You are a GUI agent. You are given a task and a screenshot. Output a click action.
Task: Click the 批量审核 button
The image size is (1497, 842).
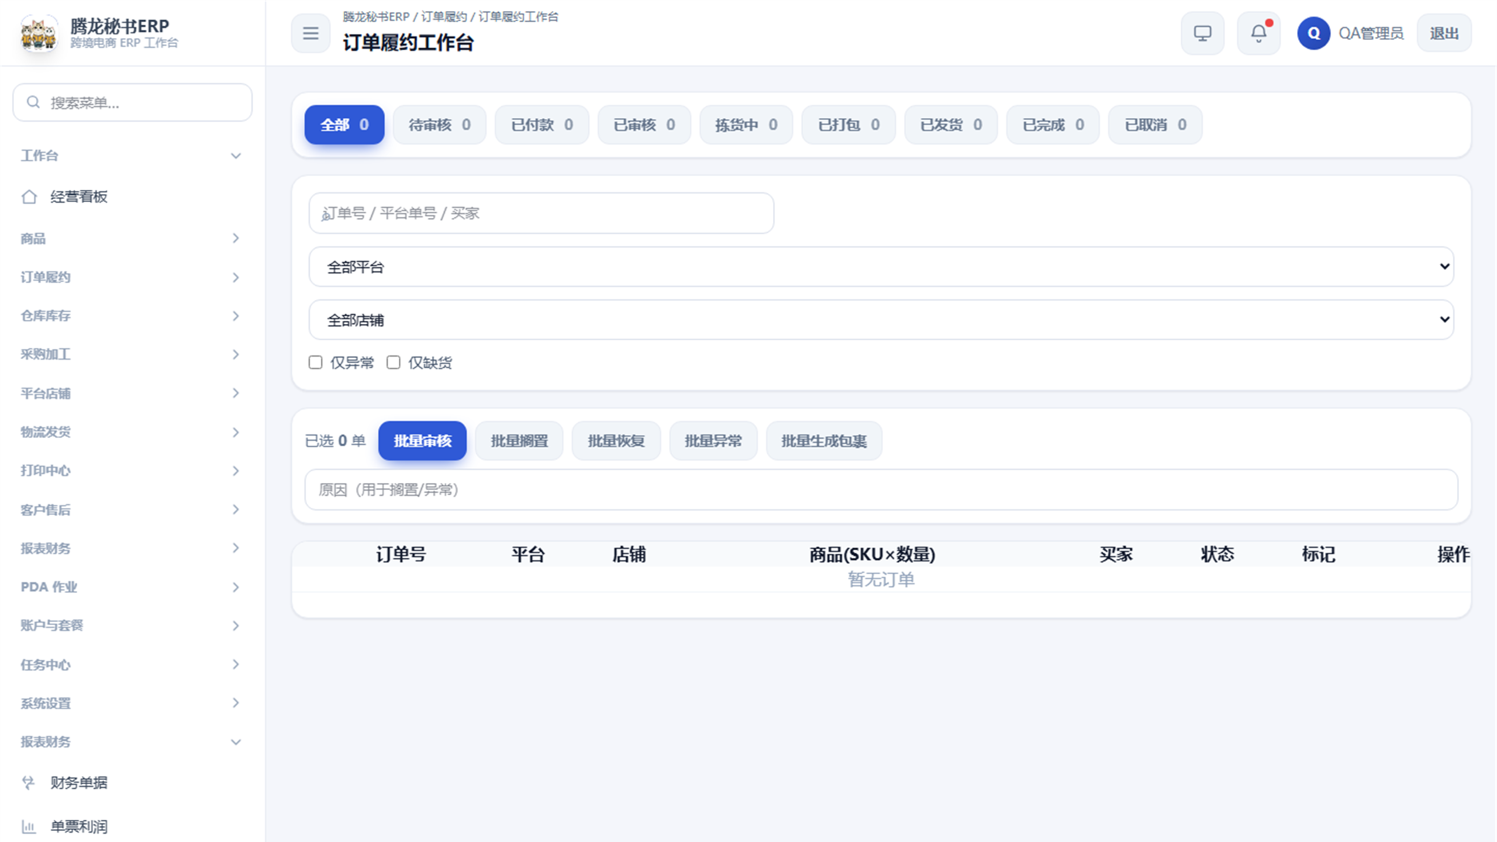[422, 441]
